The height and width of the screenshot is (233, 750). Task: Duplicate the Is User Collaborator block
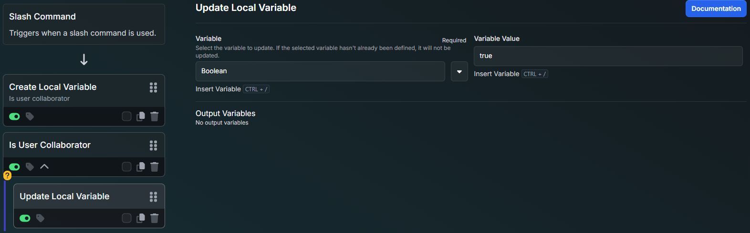(x=141, y=167)
